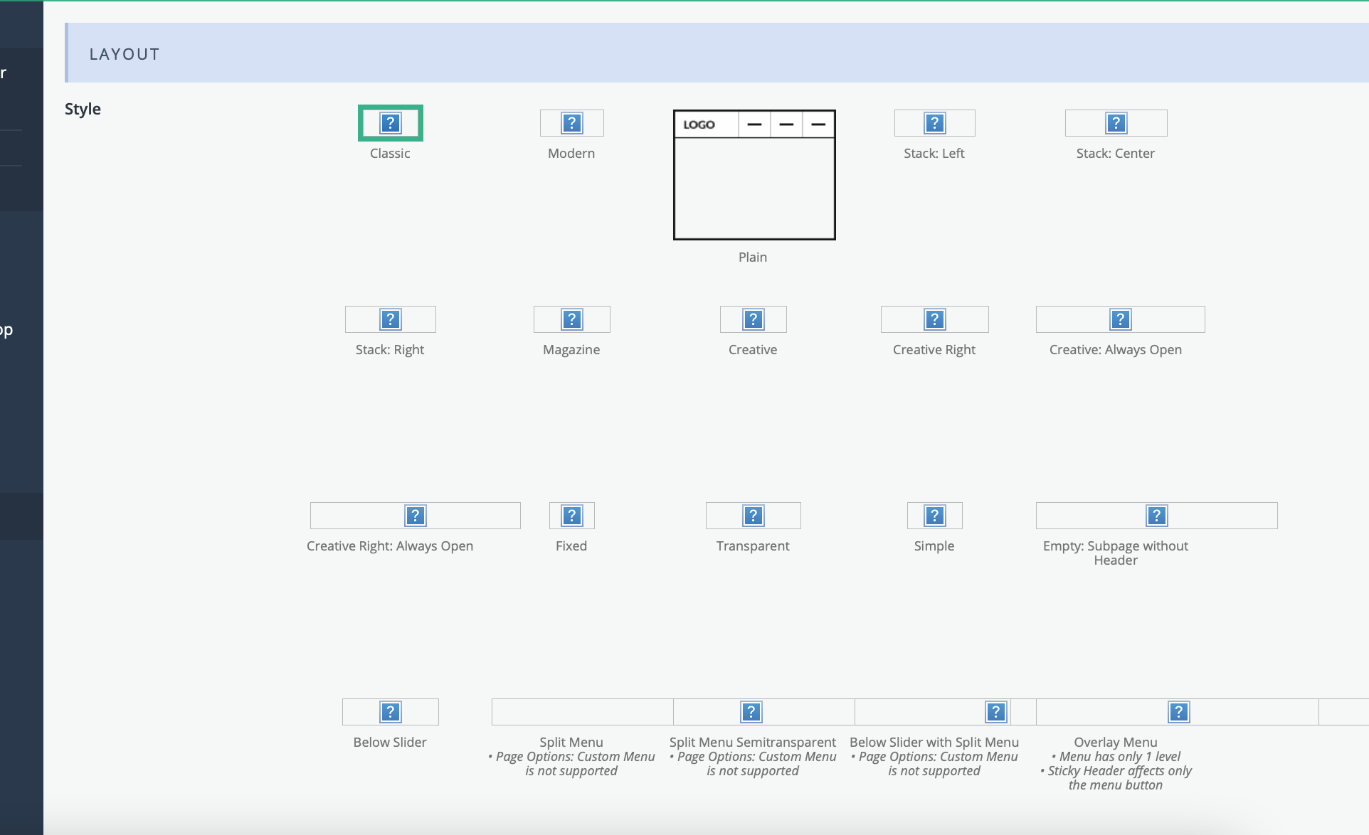Screen dimensions: 1369x835
Task: Select the Stack Left layout style
Action: point(933,122)
